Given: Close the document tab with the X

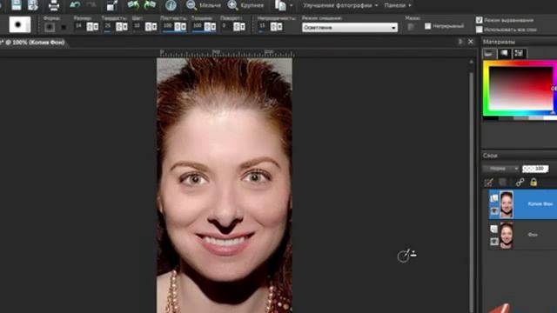Looking at the screenshot, I should [x=471, y=42].
